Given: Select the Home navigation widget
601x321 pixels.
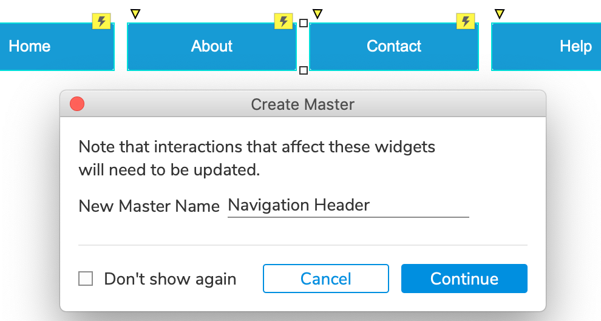Looking at the screenshot, I should click(x=56, y=47).
